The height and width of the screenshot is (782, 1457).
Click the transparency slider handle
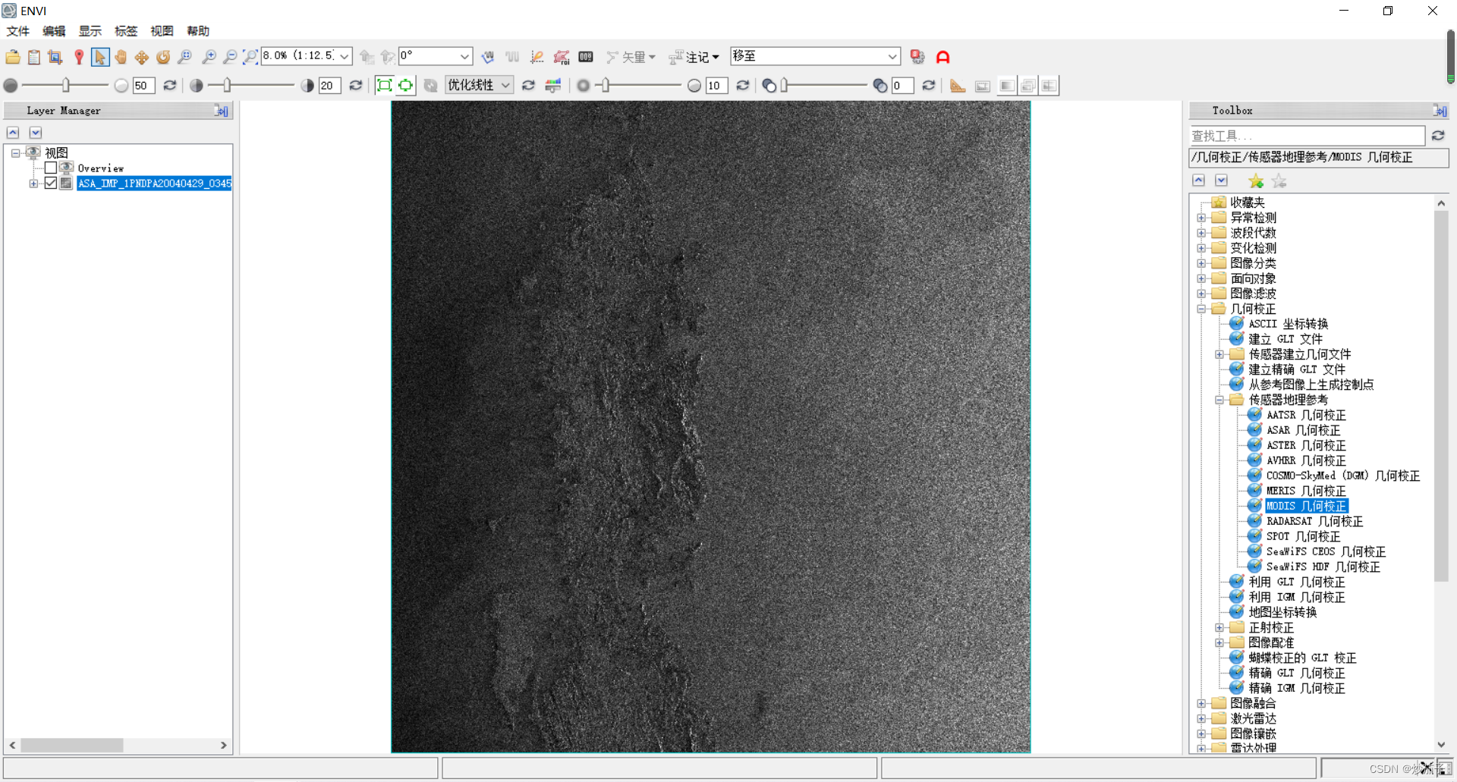point(785,86)
